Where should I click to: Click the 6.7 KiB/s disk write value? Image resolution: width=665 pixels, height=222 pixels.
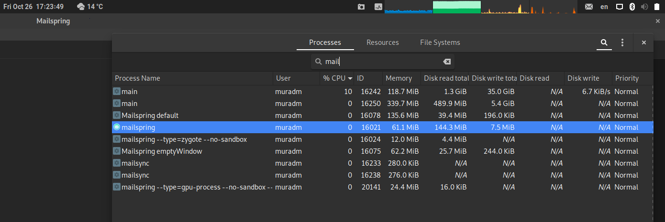pos(596,91)
